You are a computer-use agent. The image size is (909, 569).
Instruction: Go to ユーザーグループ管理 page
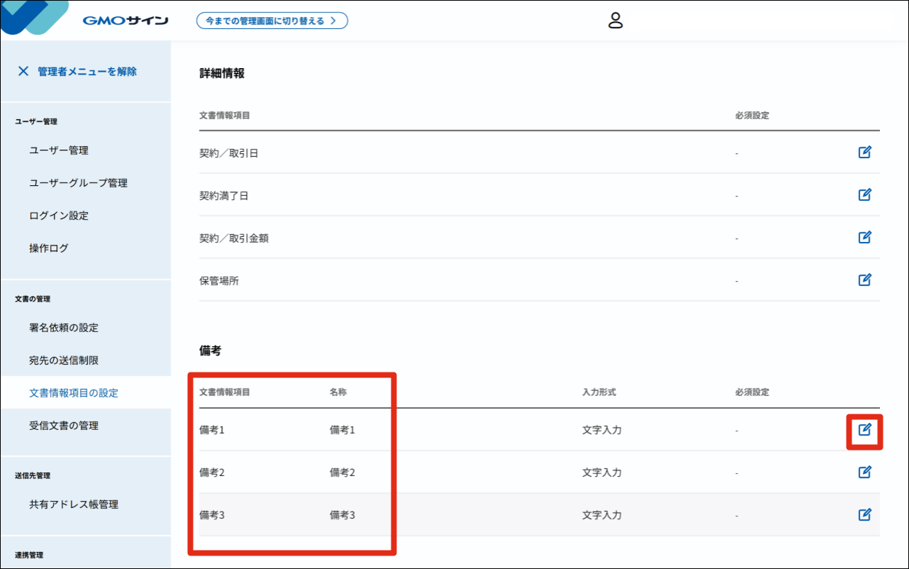[x=78, y=183]
